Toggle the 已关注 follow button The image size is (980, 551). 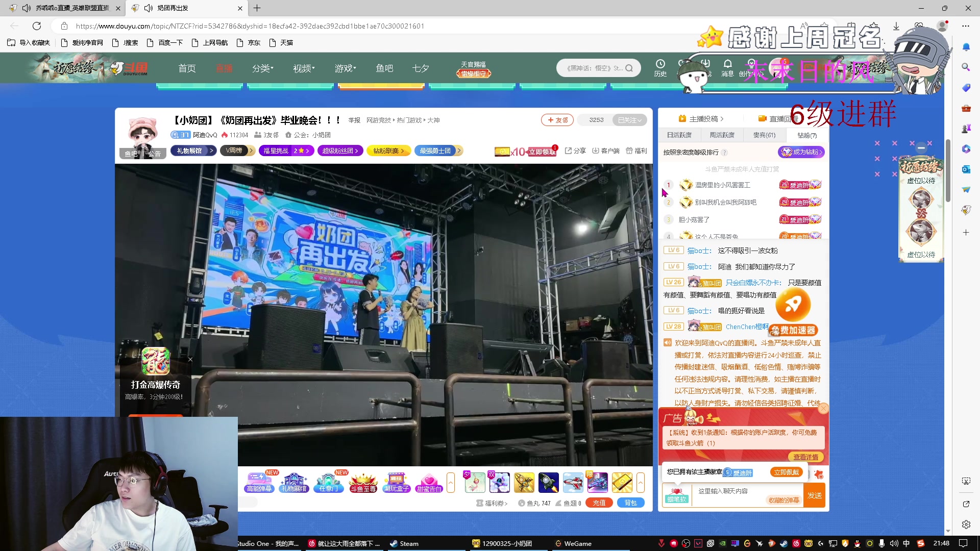click(x=629, y=120)
